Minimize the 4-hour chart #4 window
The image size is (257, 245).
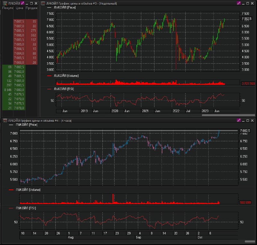coord(243,121)
